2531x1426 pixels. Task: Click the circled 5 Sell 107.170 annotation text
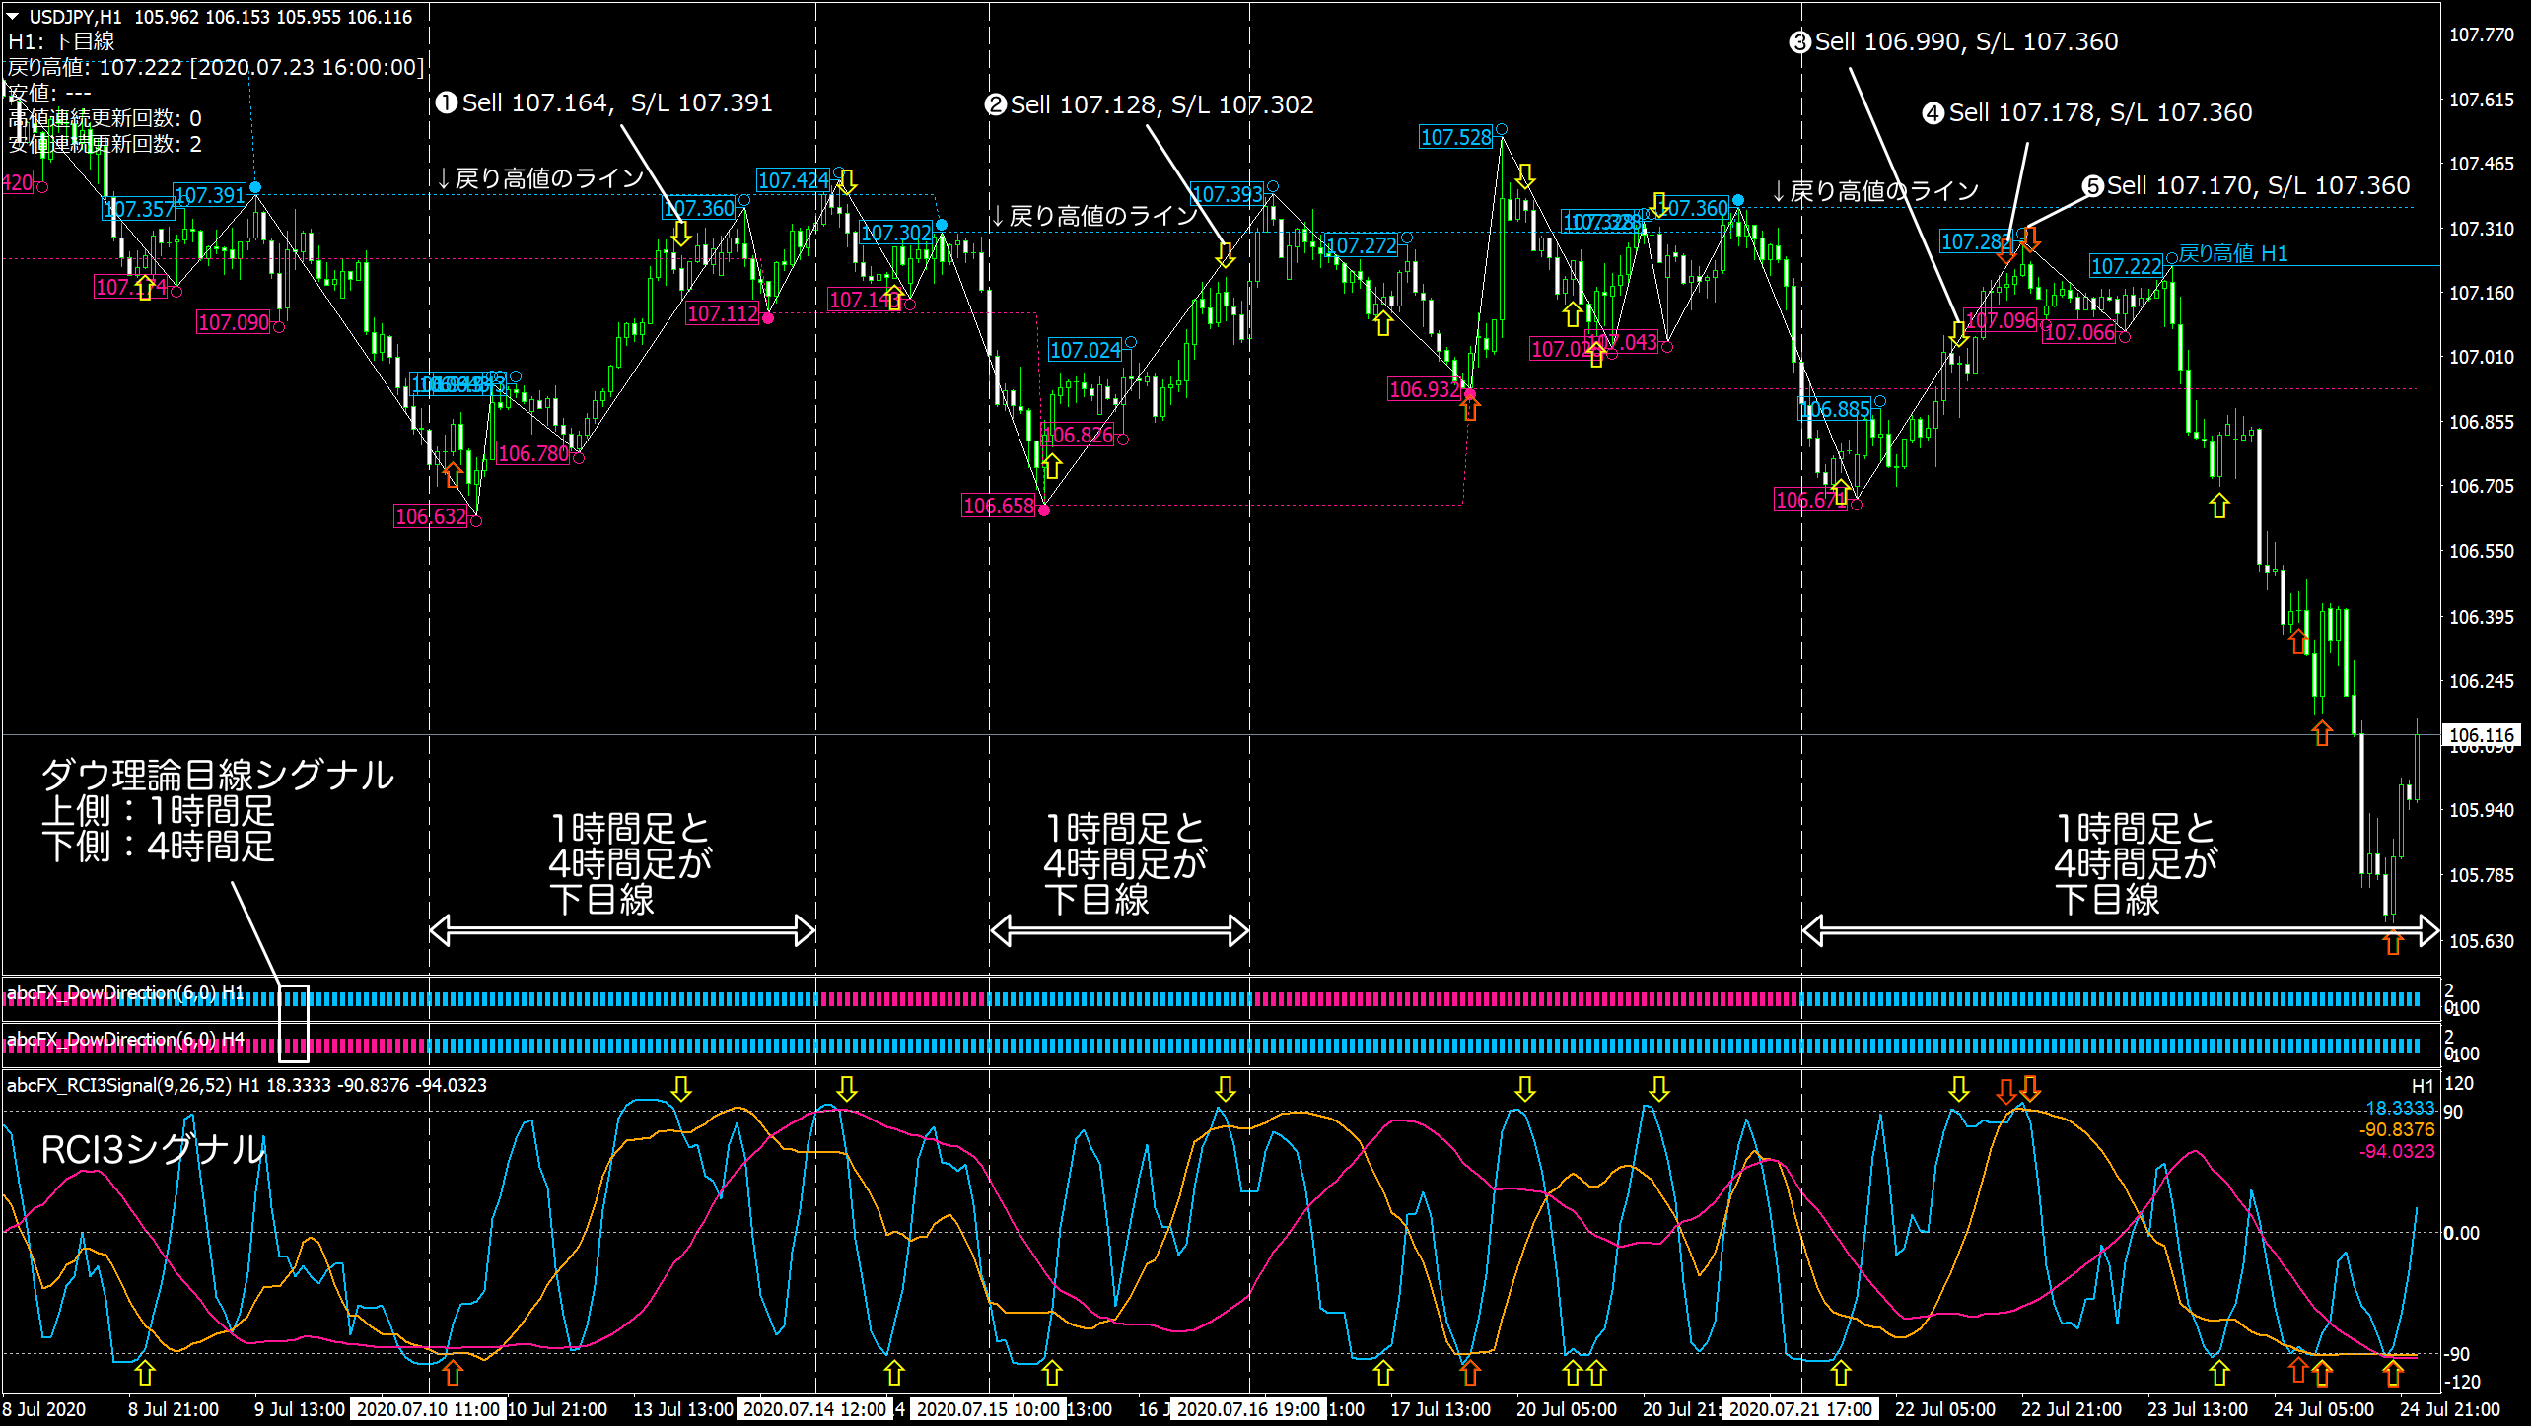(2247, 186)
